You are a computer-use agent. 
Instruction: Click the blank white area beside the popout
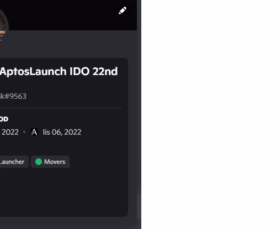tap(209, 114)
